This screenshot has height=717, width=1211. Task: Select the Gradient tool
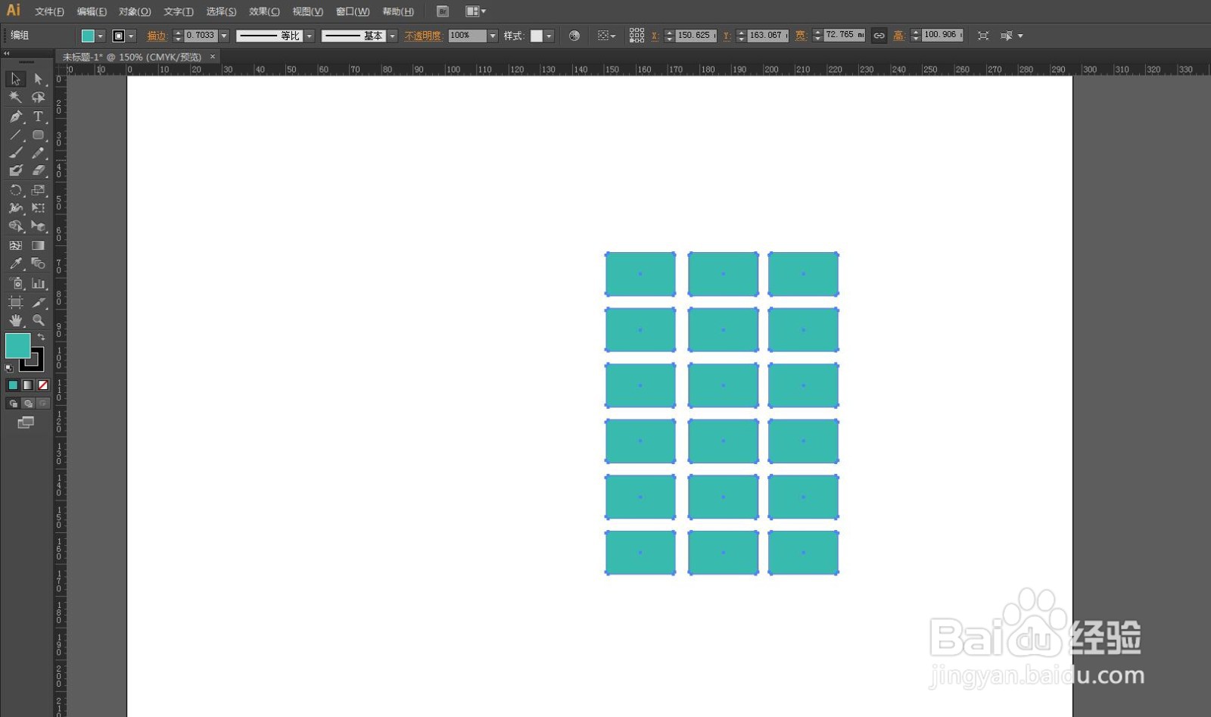[x=38, y=245]
